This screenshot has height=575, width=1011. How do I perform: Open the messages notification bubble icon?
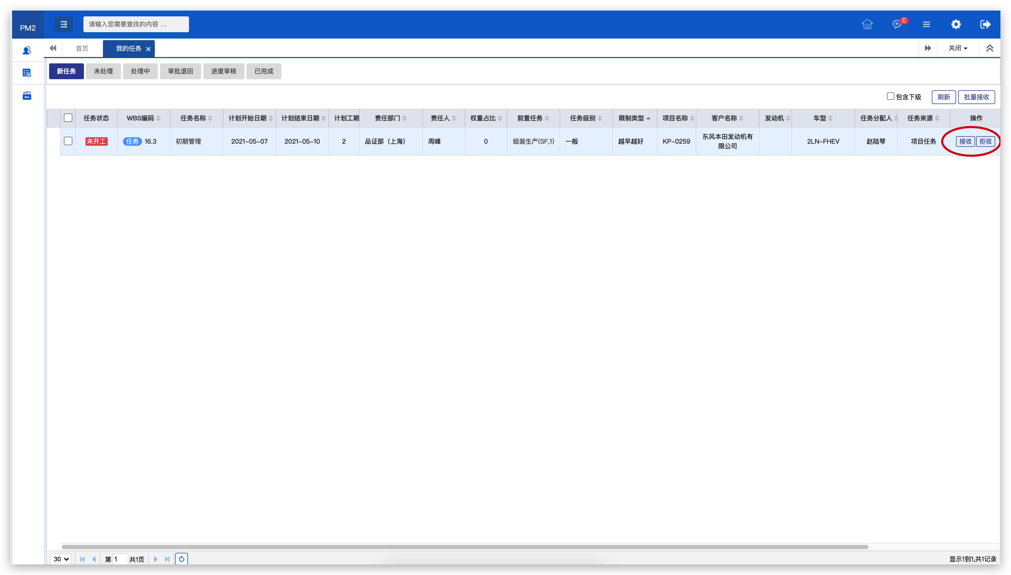pyautogui.click(x=896, y=25)
